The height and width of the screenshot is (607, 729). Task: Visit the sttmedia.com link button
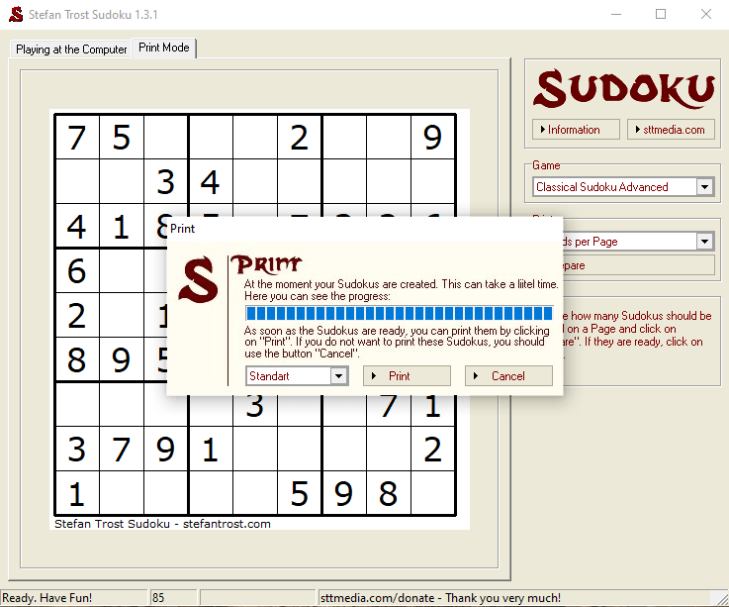(x=671, y=130)
